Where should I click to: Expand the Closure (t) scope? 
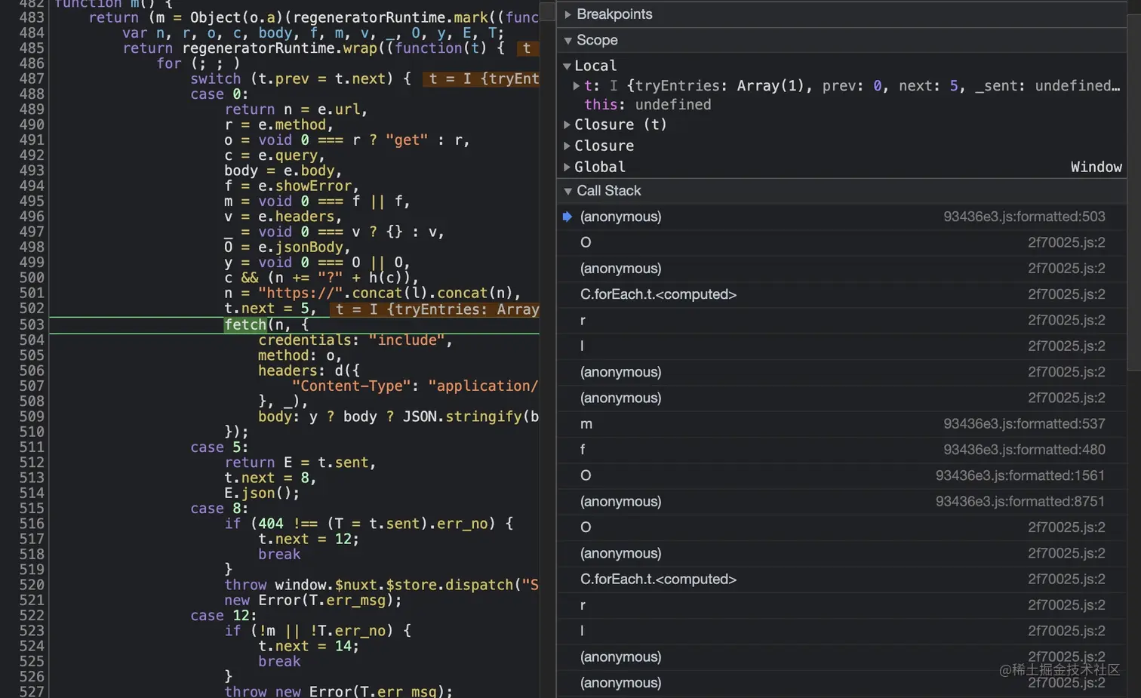[x=567, y=125]
